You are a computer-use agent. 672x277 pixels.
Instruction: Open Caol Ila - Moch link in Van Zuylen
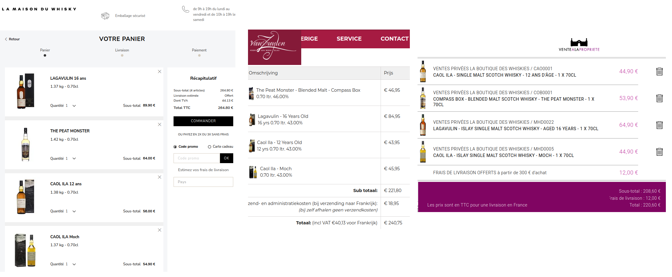[276, 169]
